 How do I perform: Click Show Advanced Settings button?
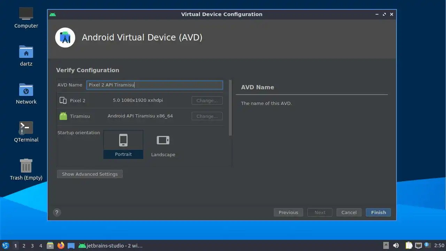coord(90,174)
